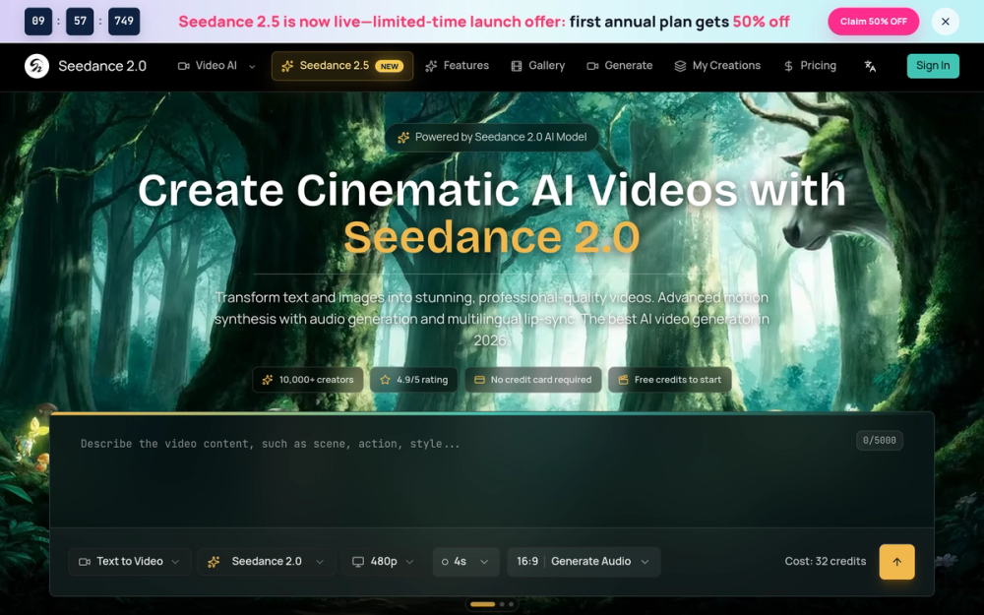Click the film icon beside Gallery
This screenshot has width=984, height=615.
[x=517, y=66]
